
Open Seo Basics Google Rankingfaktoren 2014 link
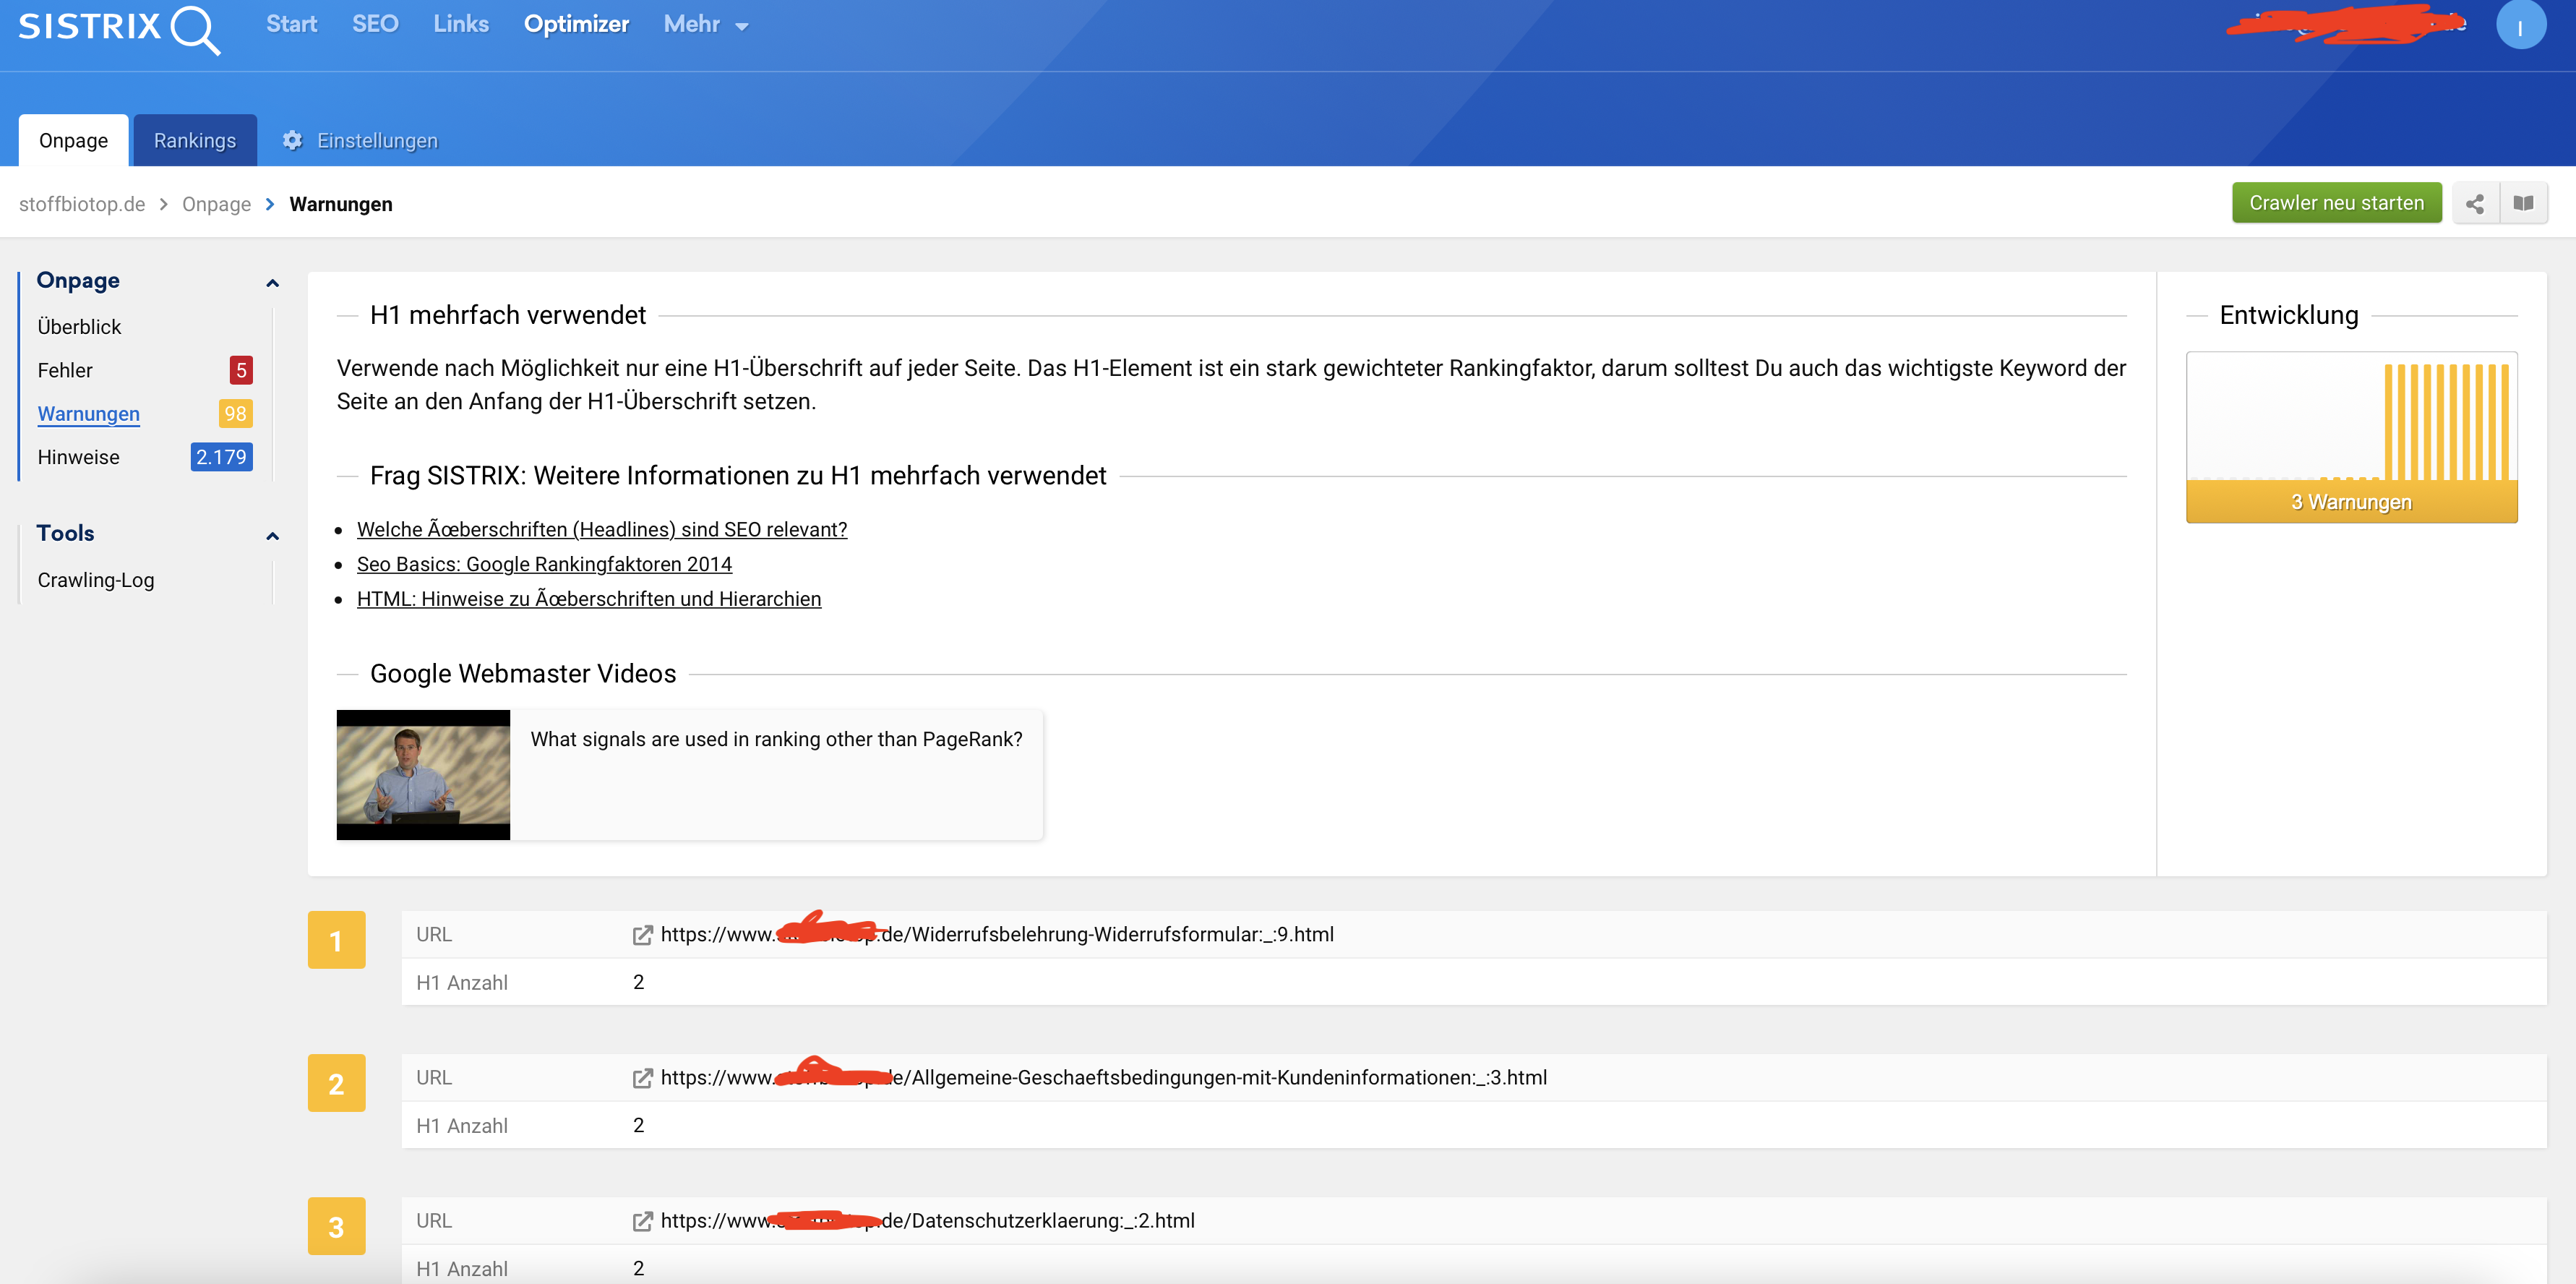tap(544, 564)
